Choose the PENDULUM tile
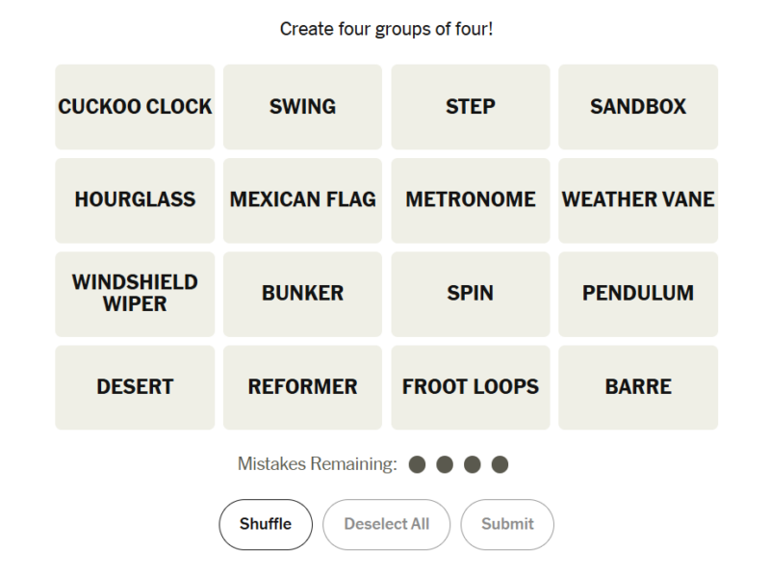Viewport: 770px width, 577px height. pyautogui.click(x=638, y=294)
